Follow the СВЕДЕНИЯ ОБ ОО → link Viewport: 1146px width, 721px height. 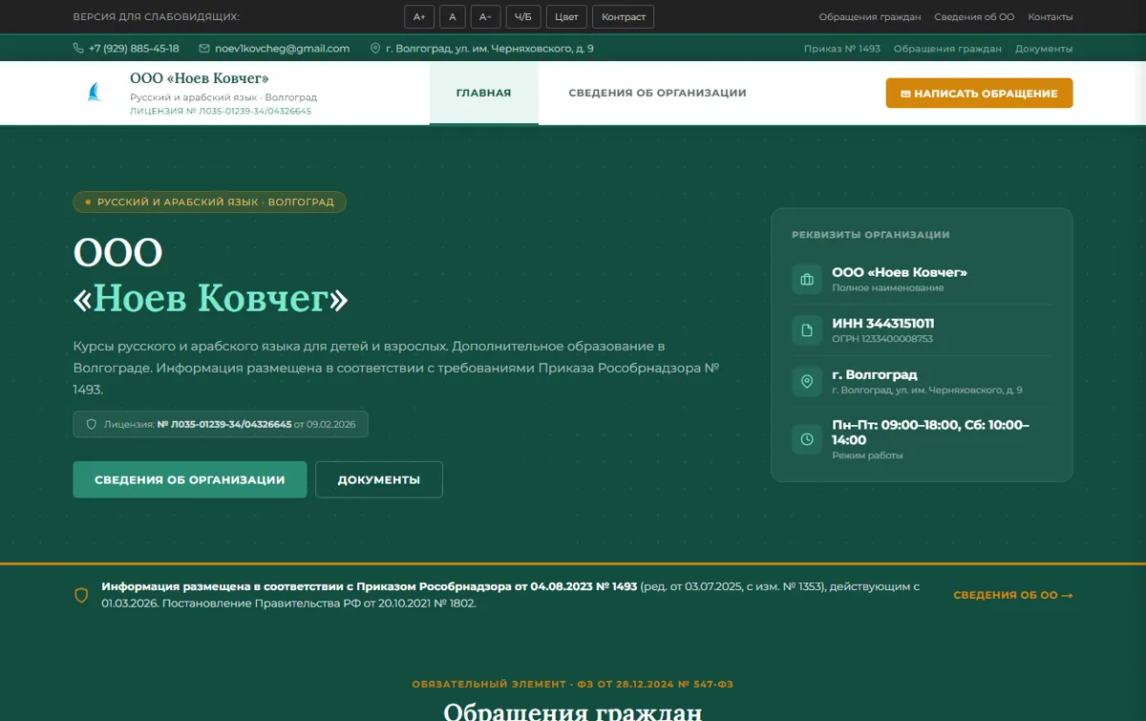(1012, 595)
